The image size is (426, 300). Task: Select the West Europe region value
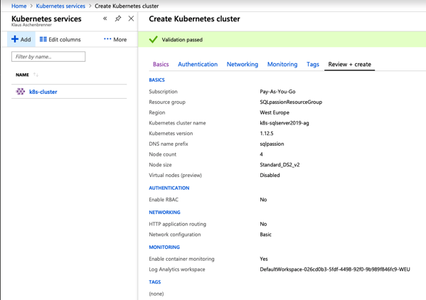[x=275, y=112]
